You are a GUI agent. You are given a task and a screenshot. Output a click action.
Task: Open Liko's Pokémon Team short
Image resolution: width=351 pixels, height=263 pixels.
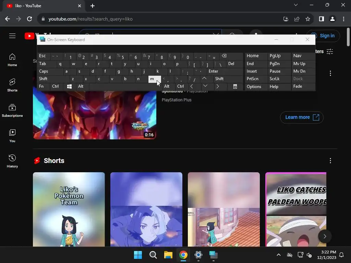[69, 209]
